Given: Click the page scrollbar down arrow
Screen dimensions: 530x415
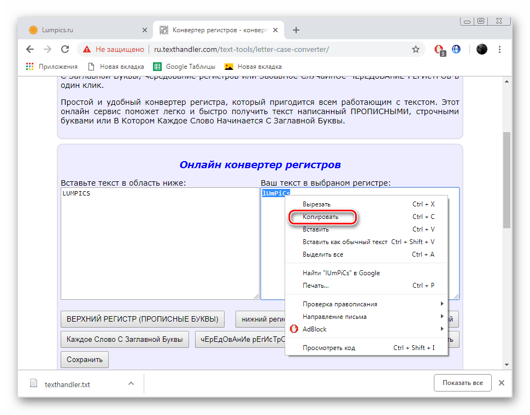Looking at the screenshot, I should pyautogui.click(x=507, y=365).
